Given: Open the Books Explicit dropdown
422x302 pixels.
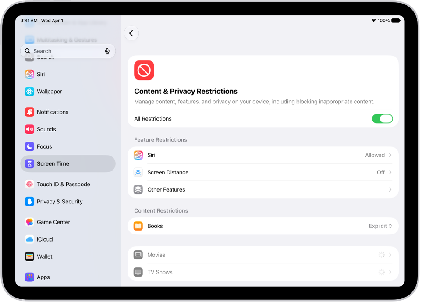Looking at the screenshot, I should tap(380, 226).
